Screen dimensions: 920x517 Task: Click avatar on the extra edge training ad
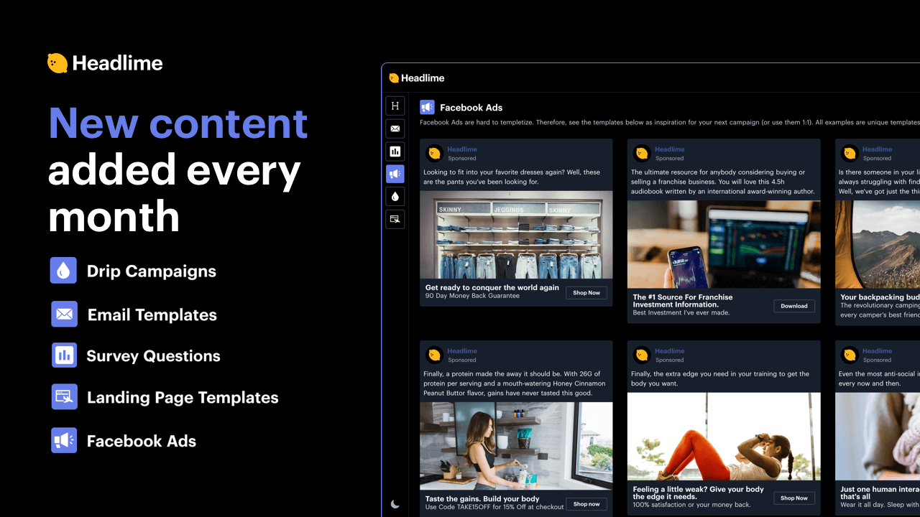(642, 355)
